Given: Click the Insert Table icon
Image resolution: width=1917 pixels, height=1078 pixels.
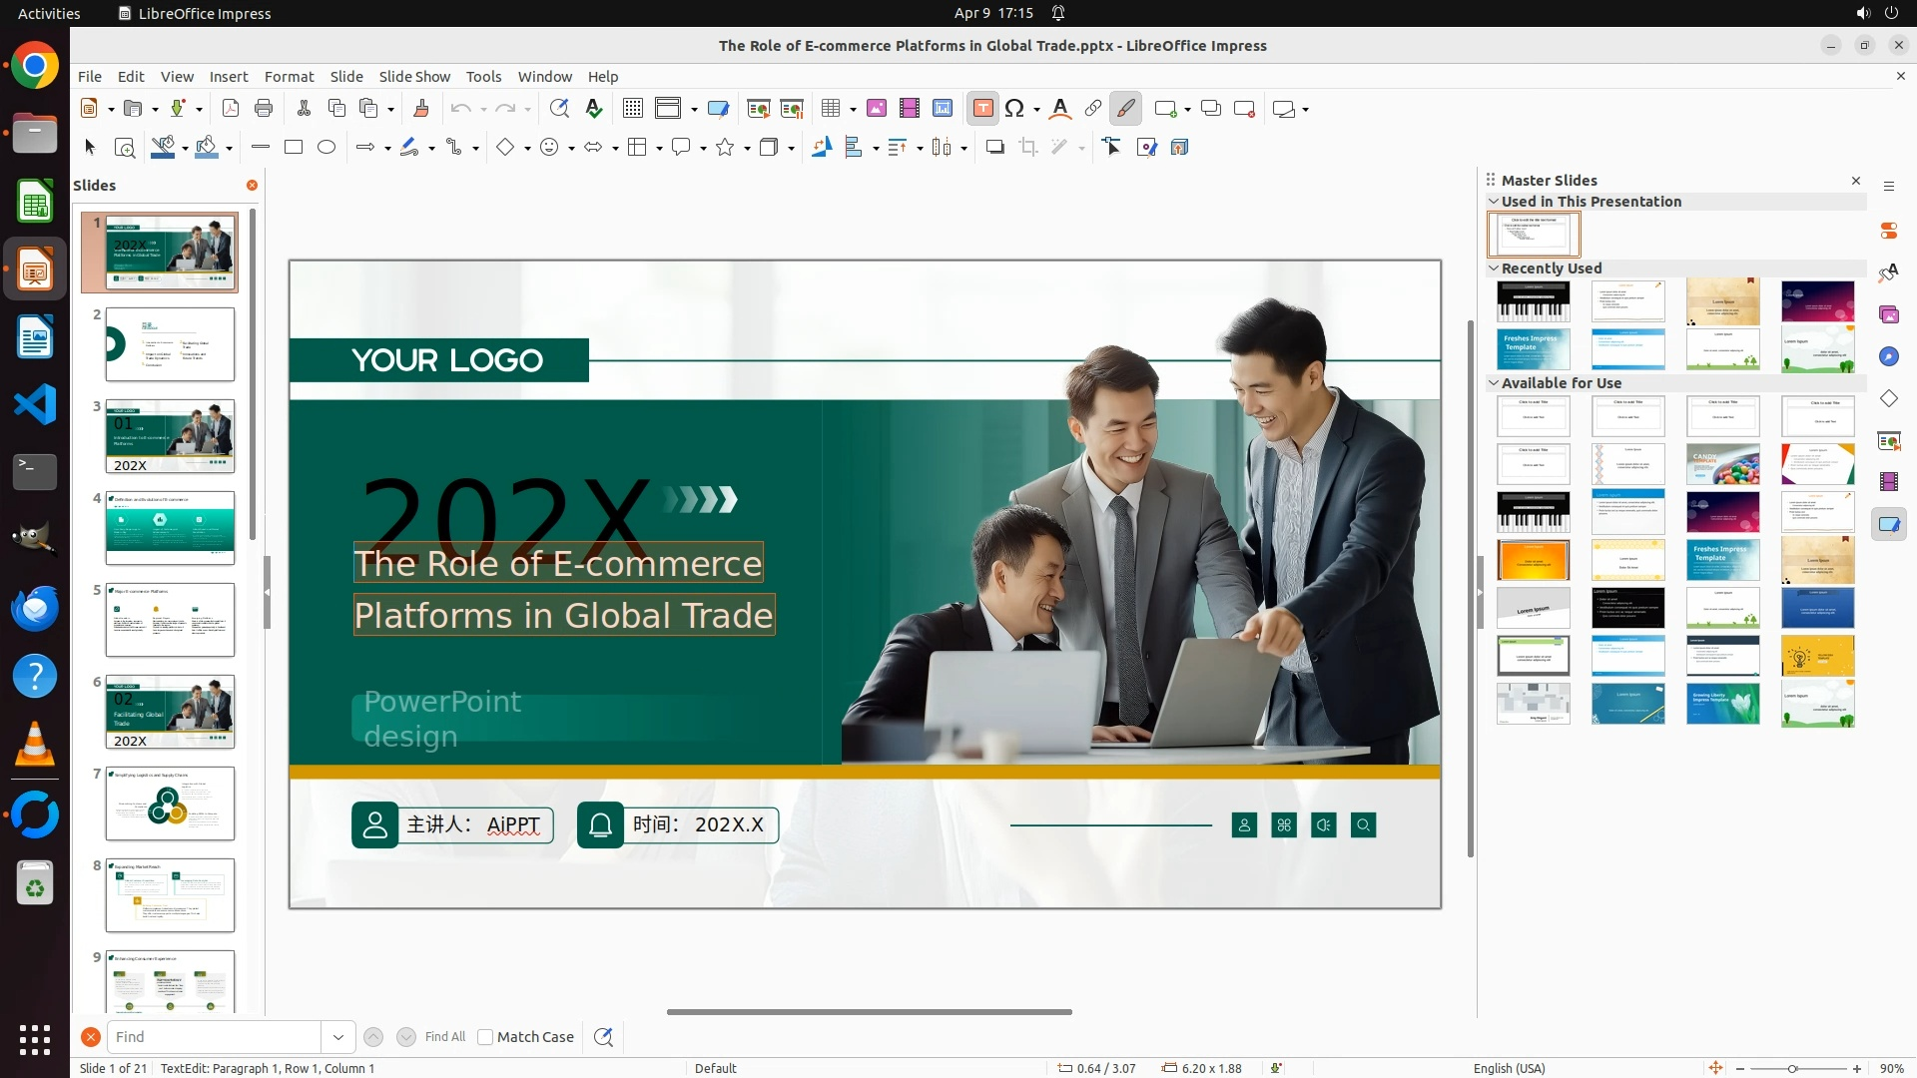Looking at the screenshot, I should pos(831,109).
